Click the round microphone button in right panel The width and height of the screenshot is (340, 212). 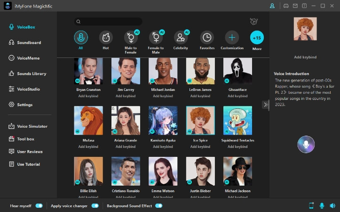click(x=306, y=144)
